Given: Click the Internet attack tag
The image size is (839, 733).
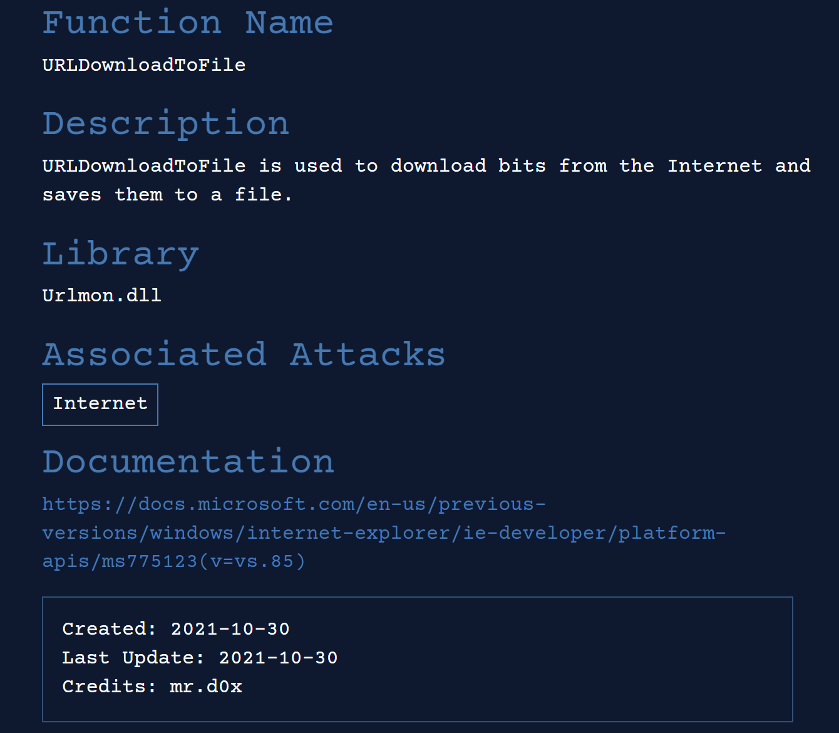Looking at the screenshot, I should (x=100, y=404).
